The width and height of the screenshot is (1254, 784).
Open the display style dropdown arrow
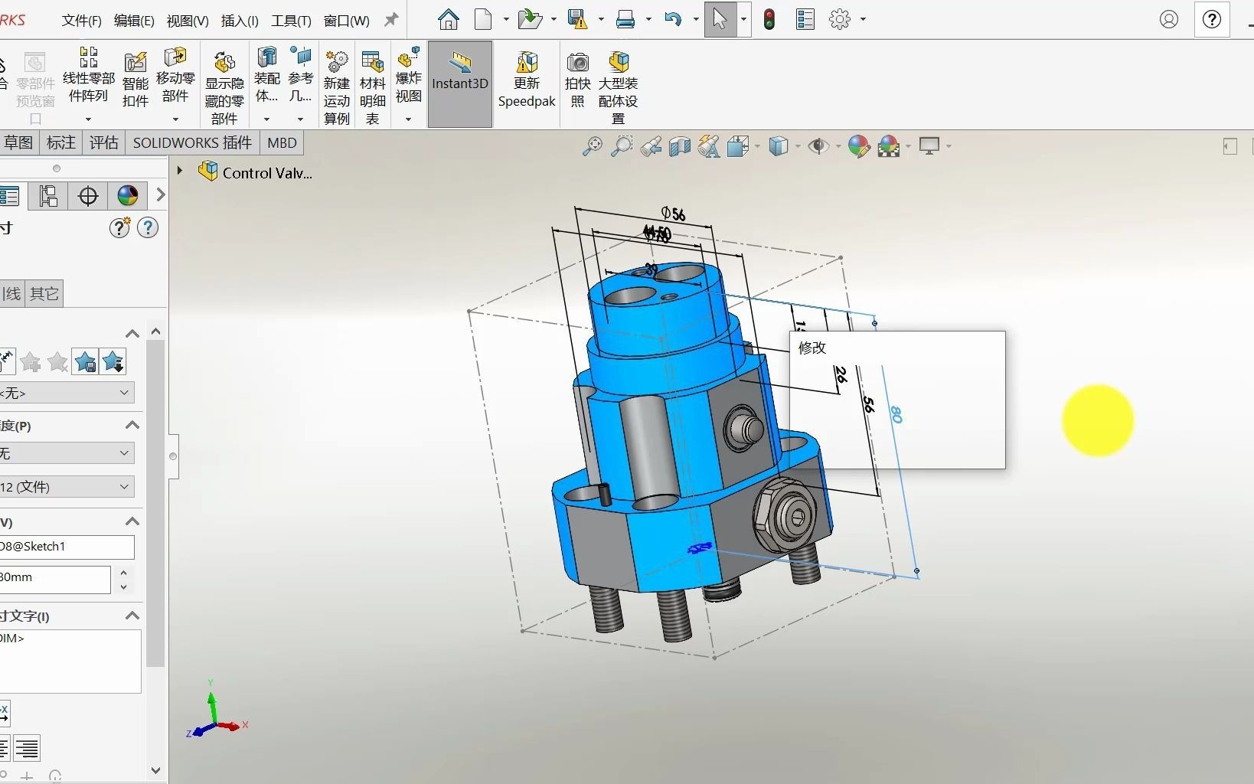798,146
